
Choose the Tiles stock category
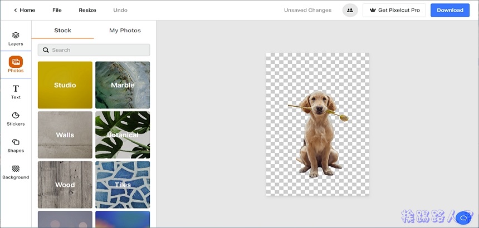tap(123, 185)
